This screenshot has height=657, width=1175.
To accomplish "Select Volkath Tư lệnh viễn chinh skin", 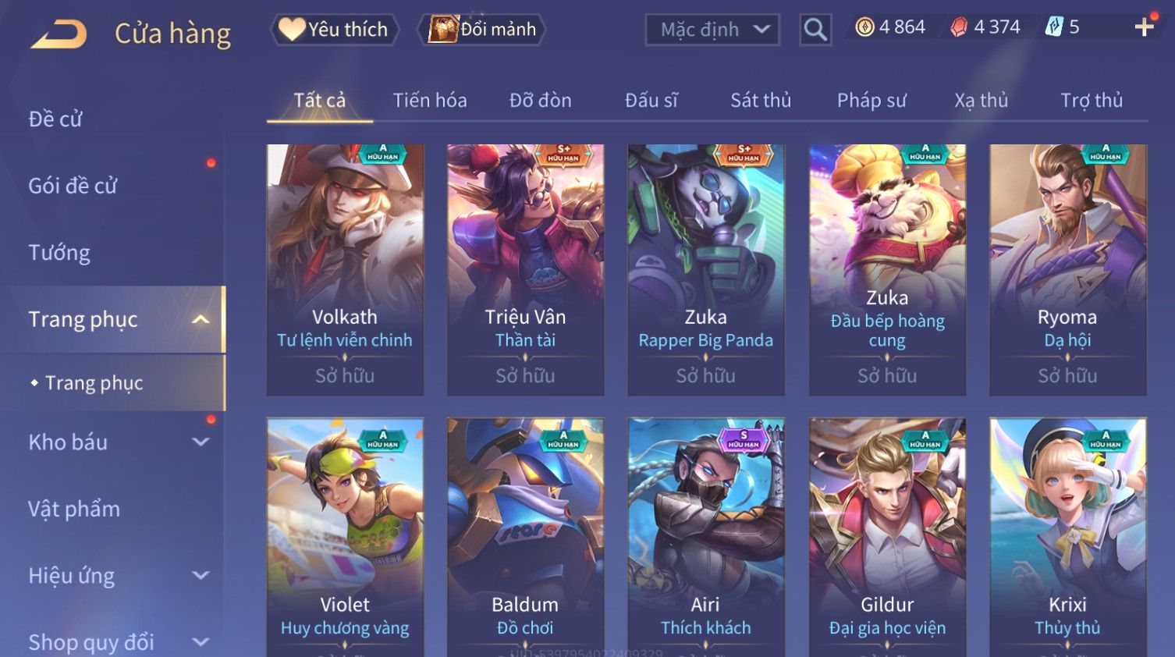I will pyautogui.click(x=346, y=269).
